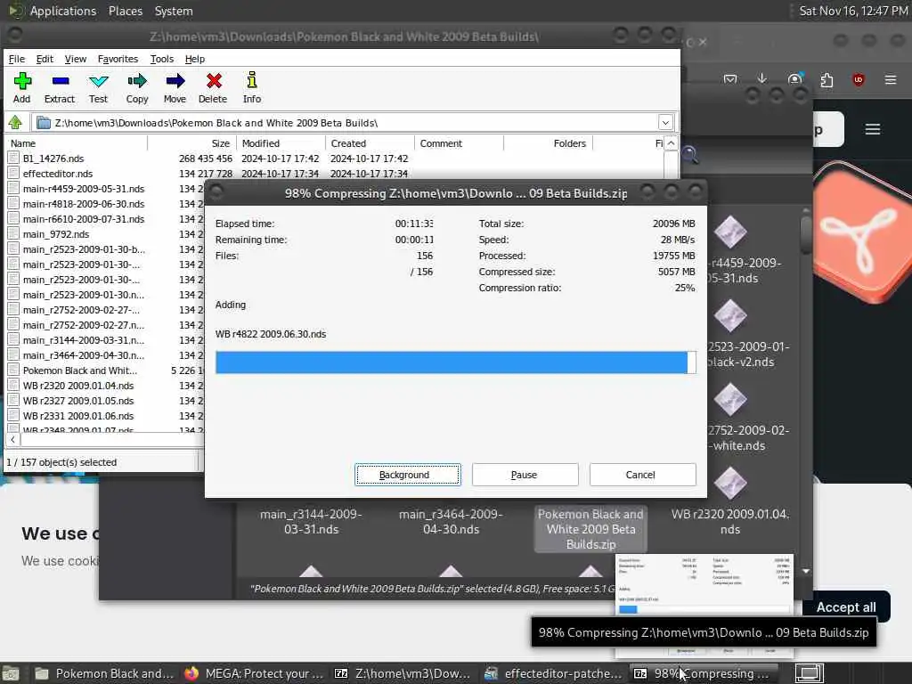Pause the compression
Viewport: 912px width, 684px height.
click(525, 475)
